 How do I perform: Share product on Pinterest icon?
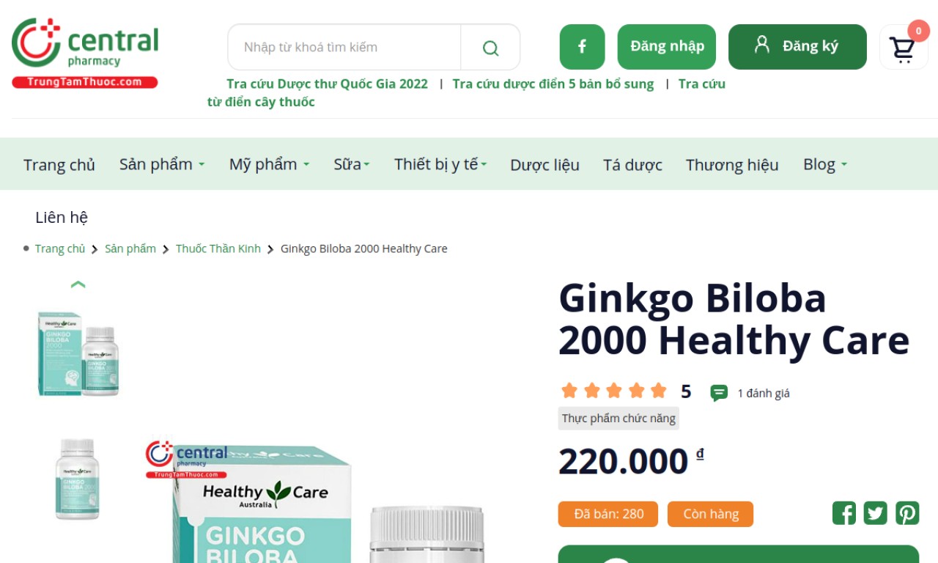[907, 513]
